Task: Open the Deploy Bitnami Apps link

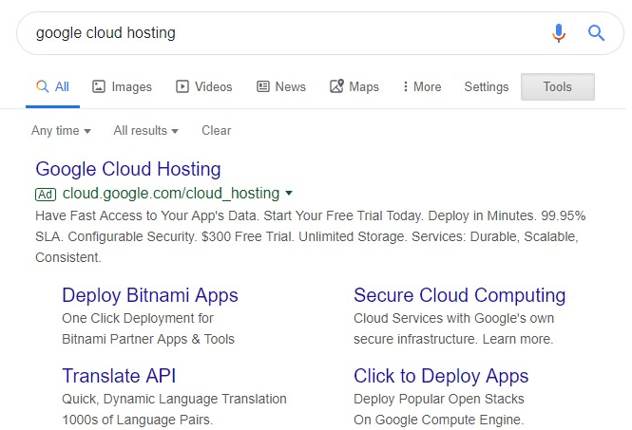Action: 149,294
